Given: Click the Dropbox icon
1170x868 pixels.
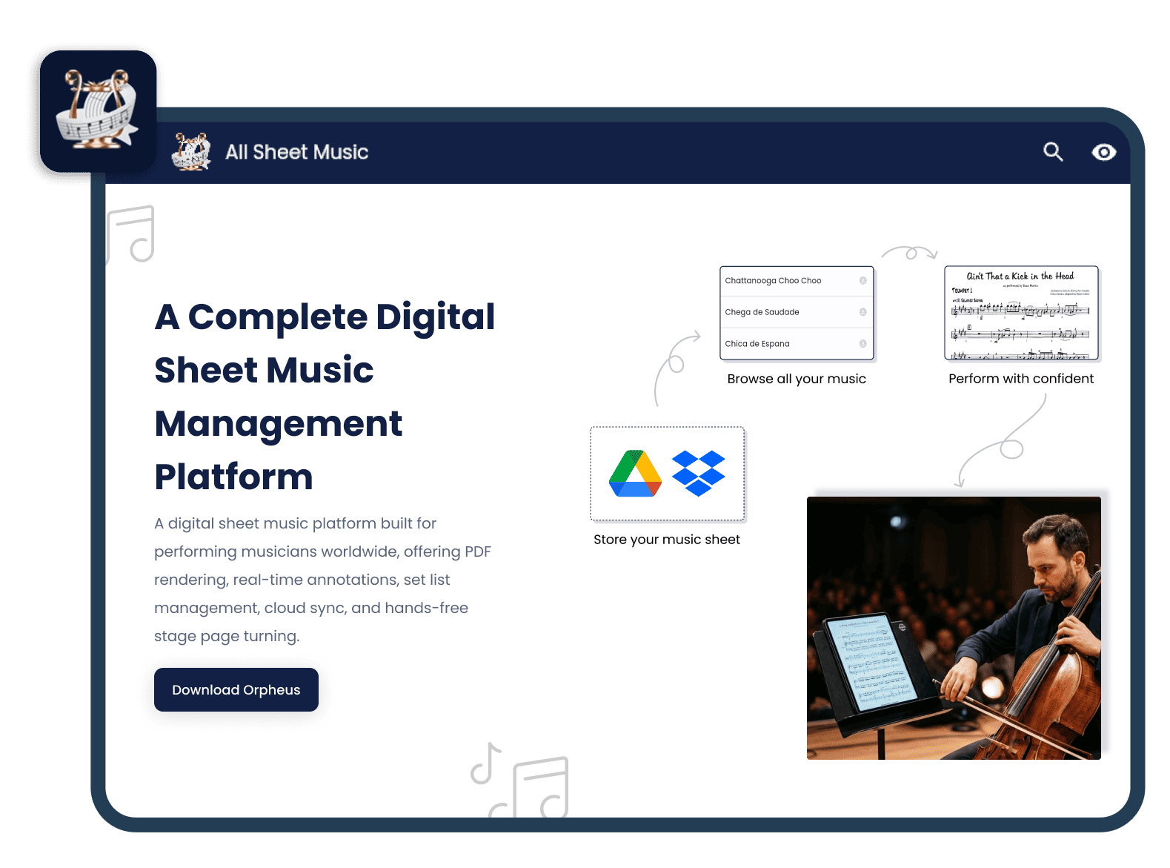Looking at the screenshot, I should point(698,474).
